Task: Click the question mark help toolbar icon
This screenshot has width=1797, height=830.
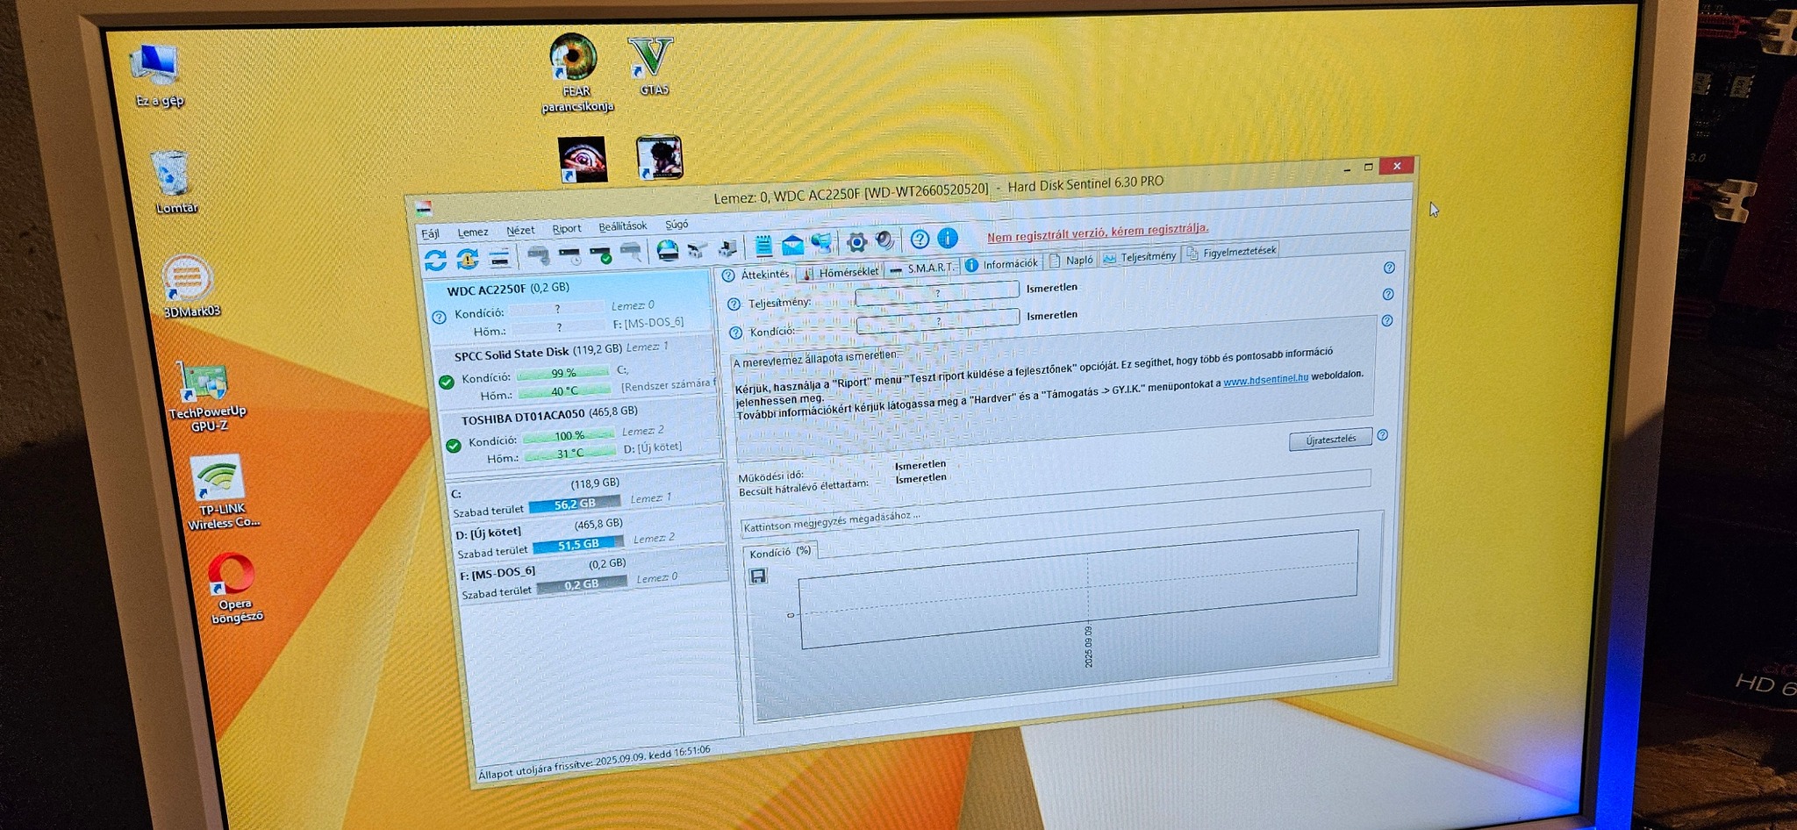Action: click(920, 239)
